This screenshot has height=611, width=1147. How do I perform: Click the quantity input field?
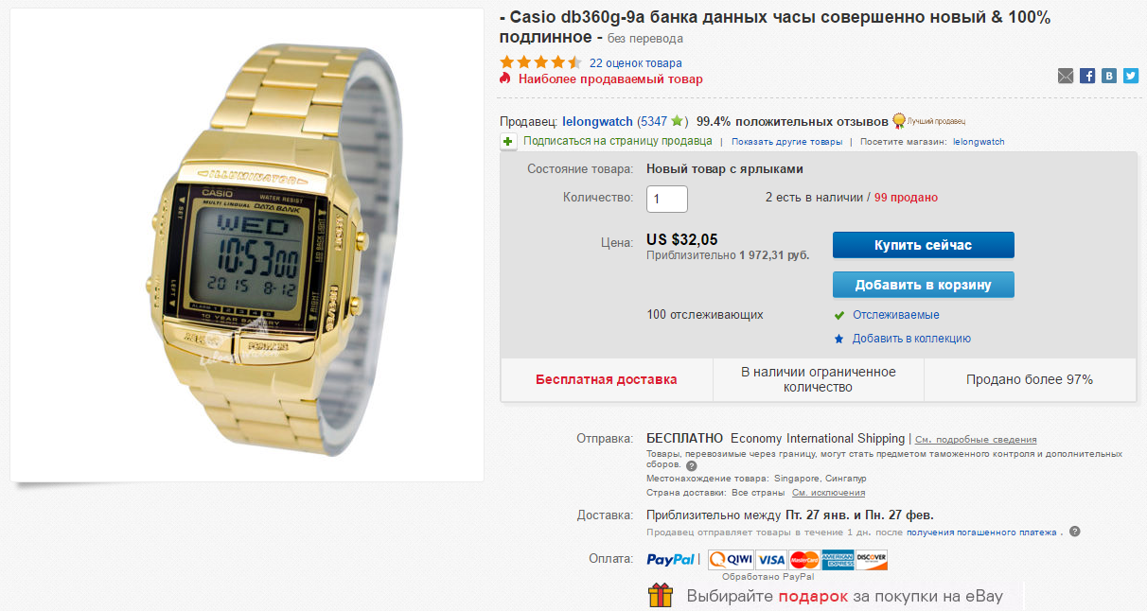click(x=667, y=199)
